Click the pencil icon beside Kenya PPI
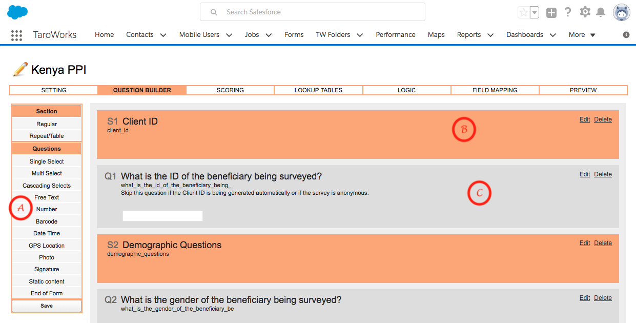Viewport: 636px width, 323px height. [20, 69]
